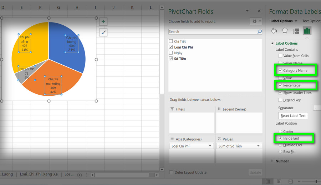Add a new sheet with plus icon
321x185 pixels.
pyautogui.click(x=80, y=175)
